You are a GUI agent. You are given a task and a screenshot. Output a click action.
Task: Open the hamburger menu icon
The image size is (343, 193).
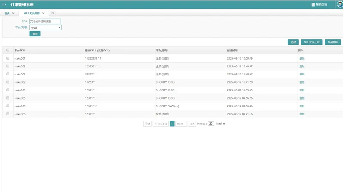click(x=4, y=4)
